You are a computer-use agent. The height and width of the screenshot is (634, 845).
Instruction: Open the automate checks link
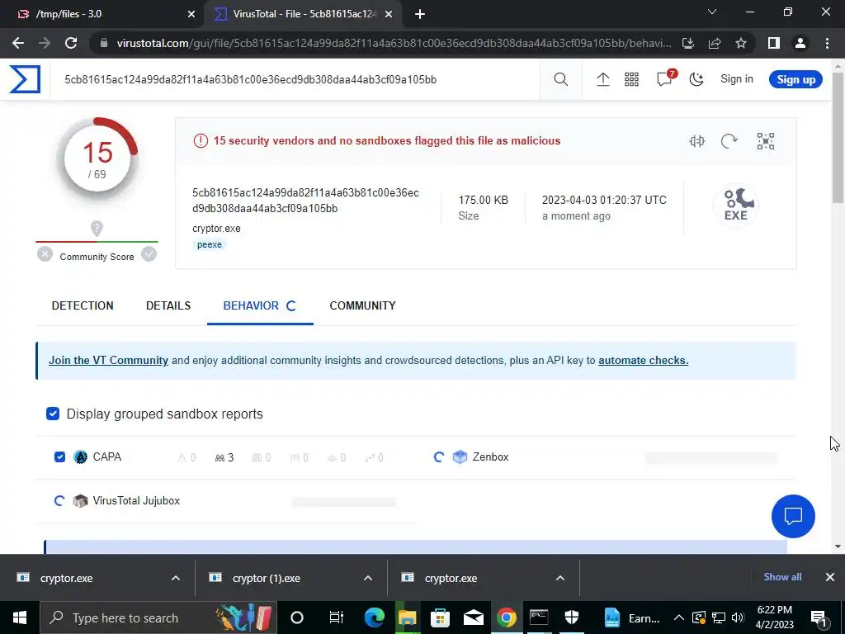click(x=644, y=360)
